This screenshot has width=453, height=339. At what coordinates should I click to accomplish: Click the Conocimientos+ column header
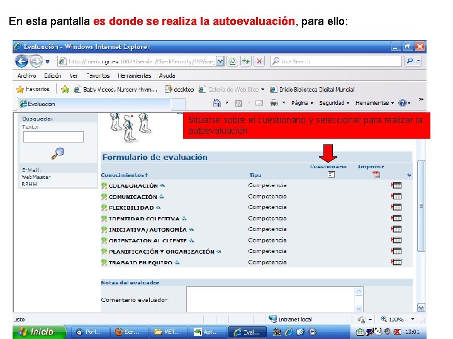[124, 175]
